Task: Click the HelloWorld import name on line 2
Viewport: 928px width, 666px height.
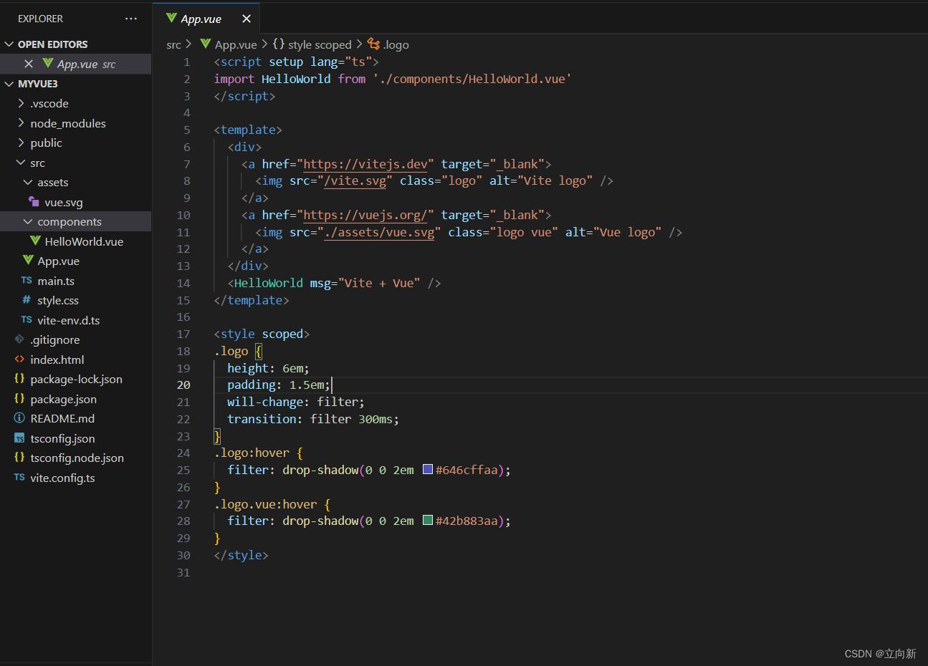Action: click(296, 79)
